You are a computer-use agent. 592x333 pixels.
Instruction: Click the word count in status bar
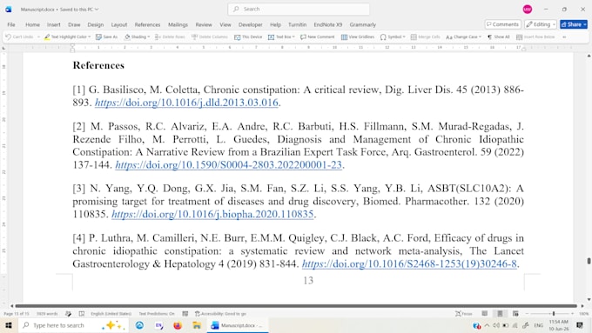point(47,314)
